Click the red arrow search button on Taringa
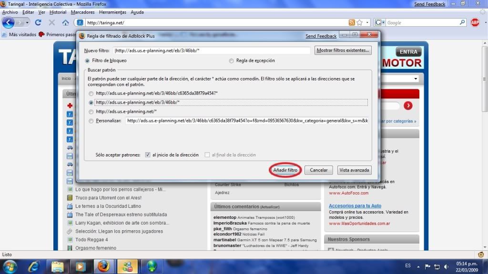488x274 pixels. [408, 106]
